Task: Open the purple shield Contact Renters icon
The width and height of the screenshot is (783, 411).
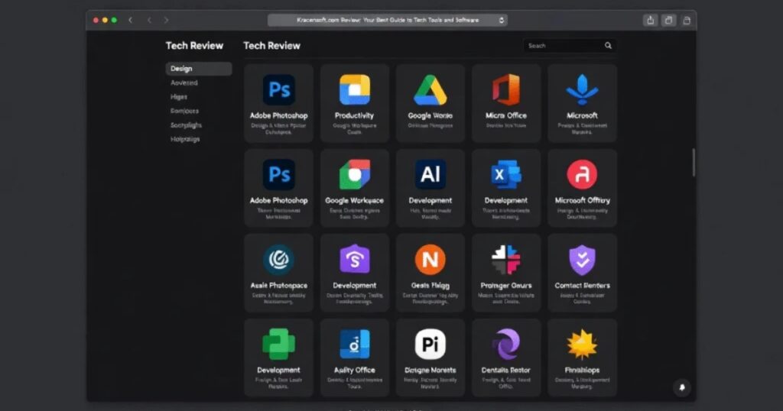Action: click(582, 260)
